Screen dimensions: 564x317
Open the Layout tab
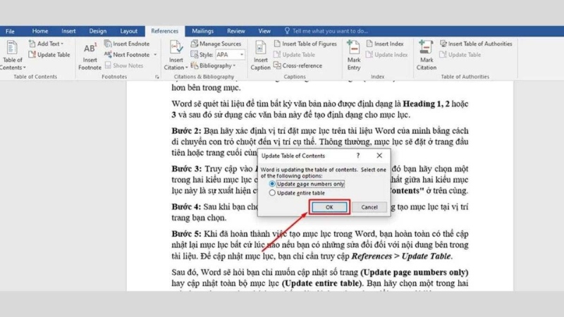128,31
